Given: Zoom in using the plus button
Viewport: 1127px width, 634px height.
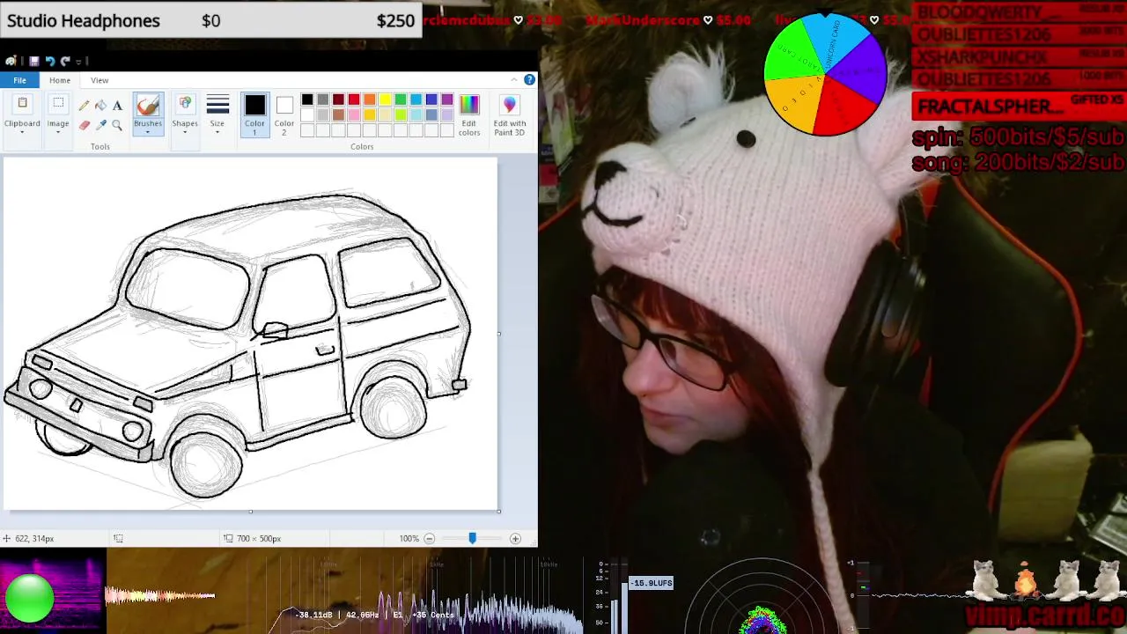Looking at the screenshot, I should point(515,538).
